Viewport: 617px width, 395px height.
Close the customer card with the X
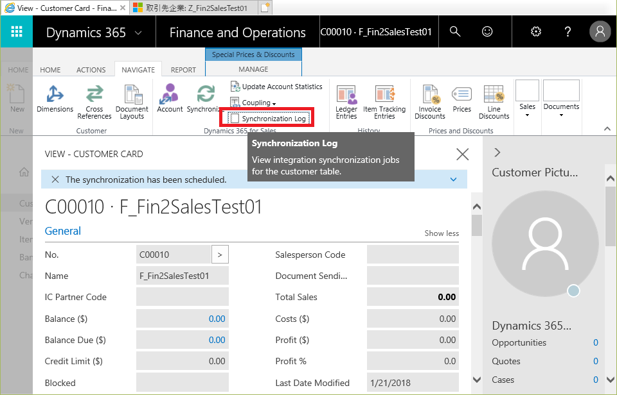[462, 155]
